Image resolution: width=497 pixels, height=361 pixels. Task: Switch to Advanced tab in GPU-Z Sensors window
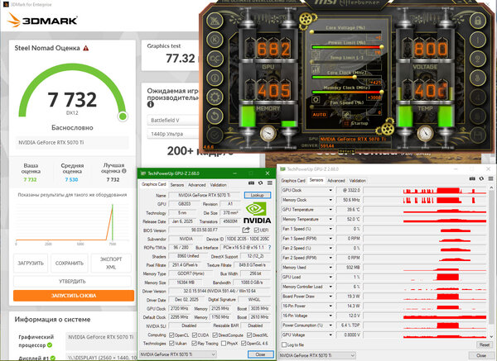[336, 180]
